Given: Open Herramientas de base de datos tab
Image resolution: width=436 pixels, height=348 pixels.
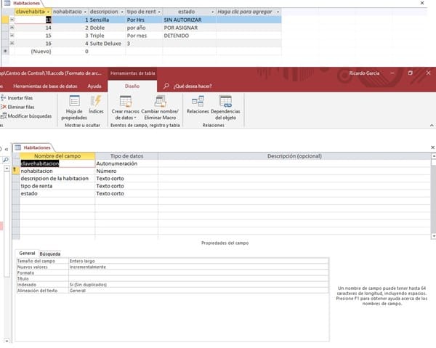Looking at the screenshot, I should (44, 86).
